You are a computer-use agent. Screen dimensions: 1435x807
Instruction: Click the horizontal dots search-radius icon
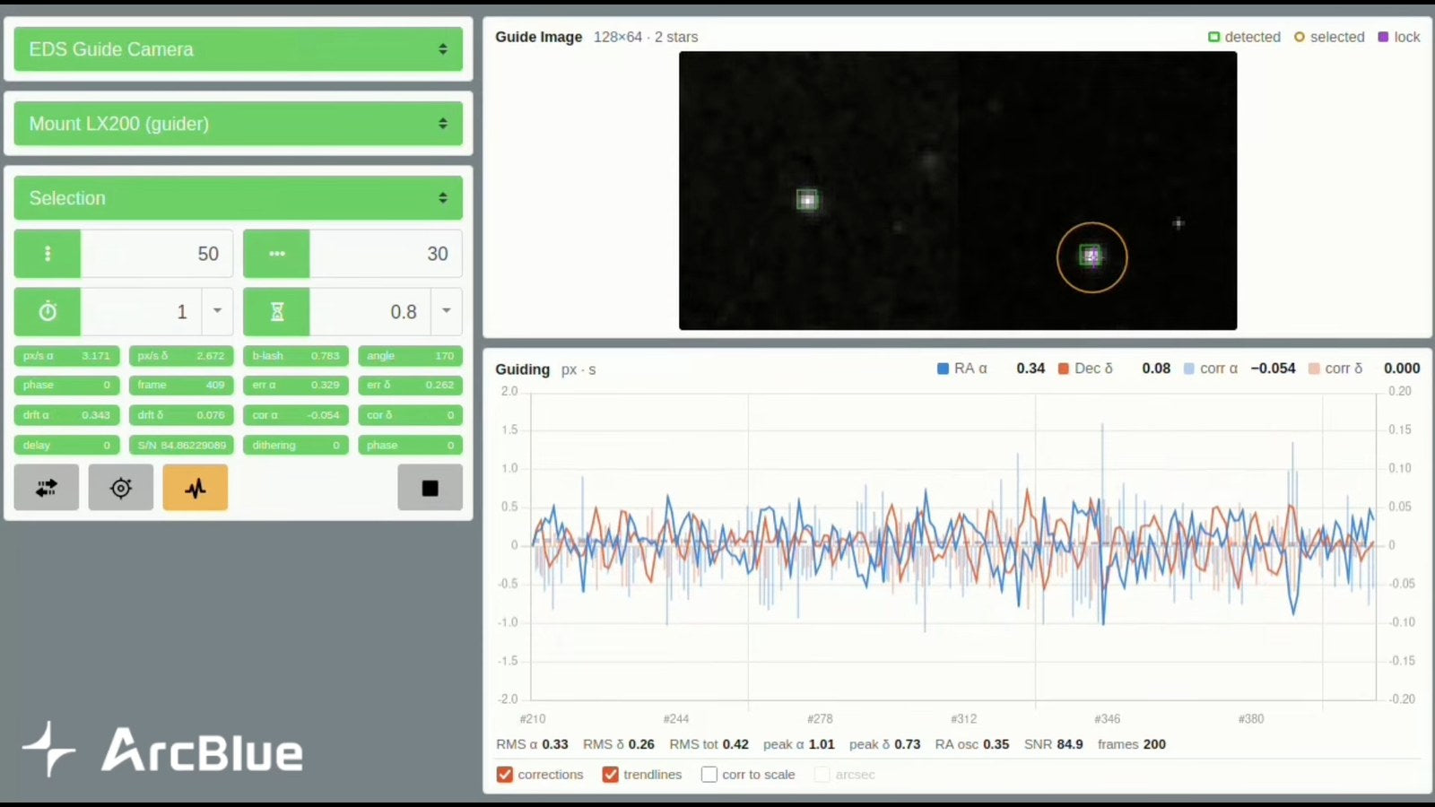(x=276, y=254)
